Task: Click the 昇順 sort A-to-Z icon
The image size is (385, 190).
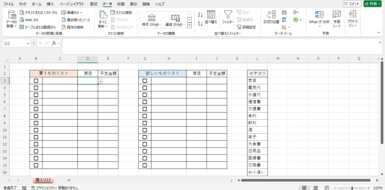Action: pyautogui.click(x=200, y=15)
